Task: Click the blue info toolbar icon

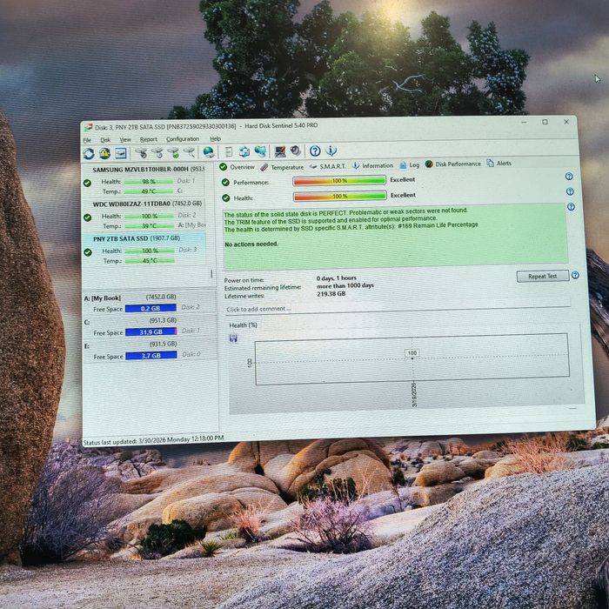Action: click(x=331, y=151)
